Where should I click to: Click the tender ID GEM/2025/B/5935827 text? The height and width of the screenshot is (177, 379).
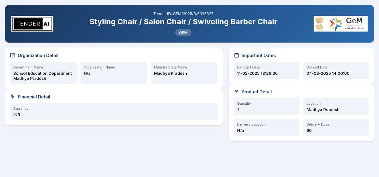click(x=183, y=14)
